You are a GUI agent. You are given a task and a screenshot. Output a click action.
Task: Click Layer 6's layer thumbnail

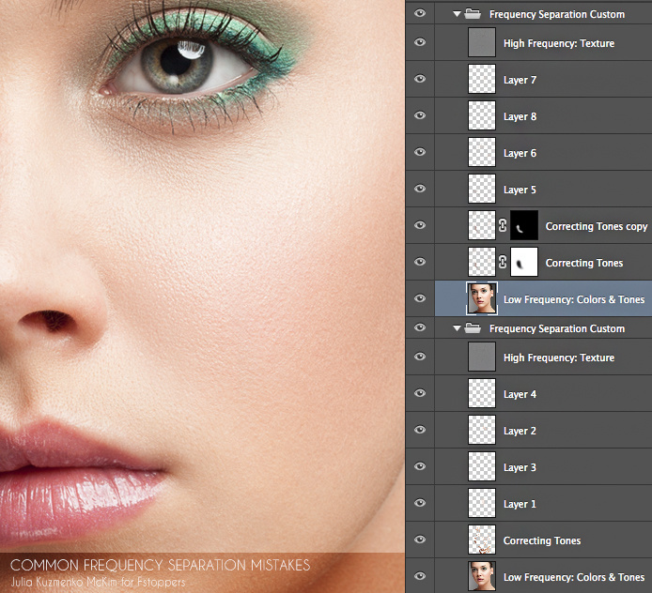pyautogui.click(x=482, y=152)
